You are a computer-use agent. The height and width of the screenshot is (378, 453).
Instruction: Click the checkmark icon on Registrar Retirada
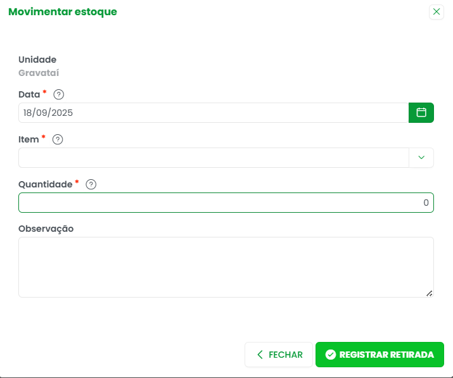tap(330, 355)
